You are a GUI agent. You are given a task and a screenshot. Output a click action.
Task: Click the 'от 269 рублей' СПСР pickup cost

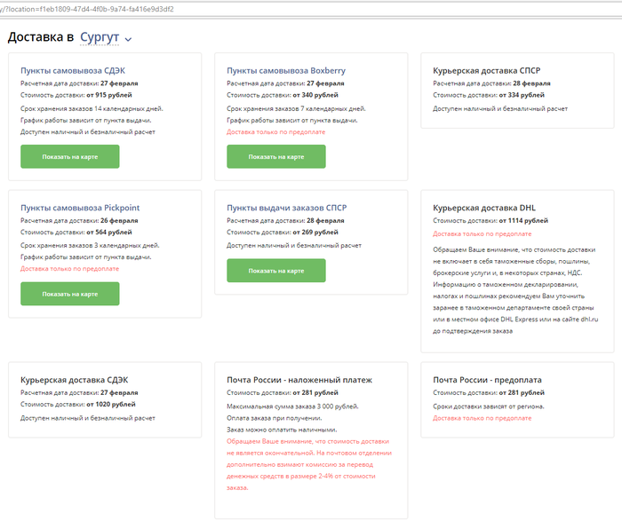315,233
